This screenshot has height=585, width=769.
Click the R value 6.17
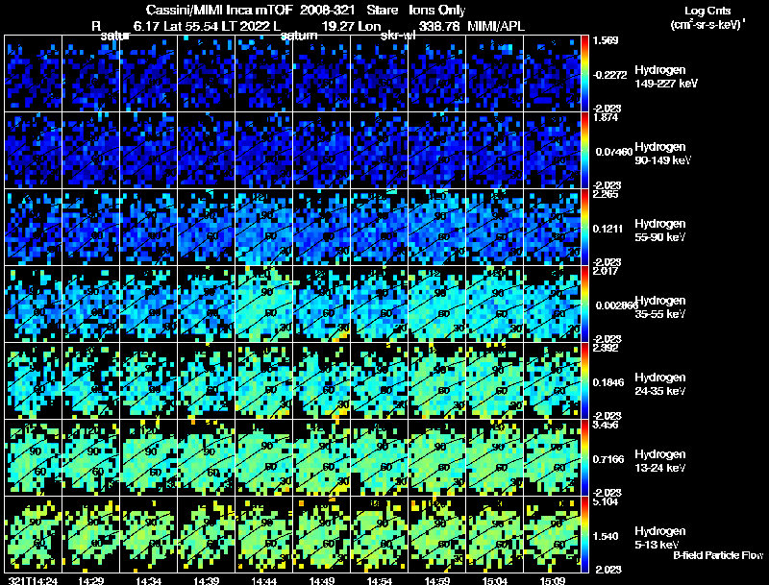pos(147,26)
